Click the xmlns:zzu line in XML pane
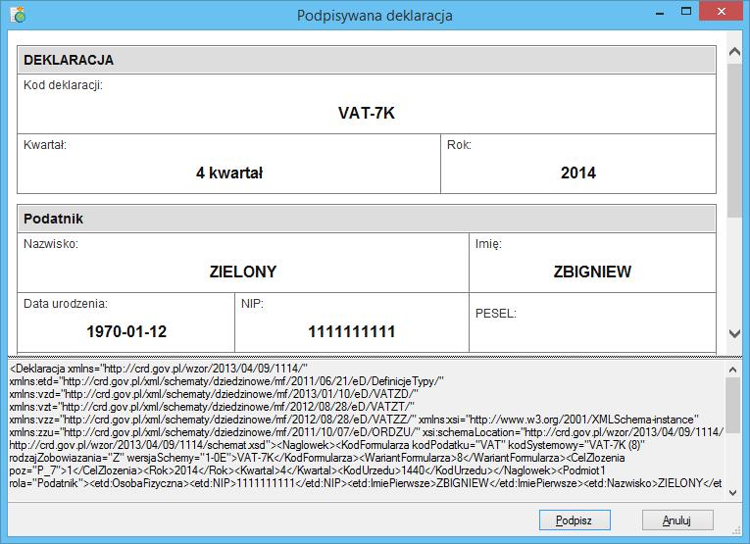This screenshot has width=750, height=544. (367, 432)
